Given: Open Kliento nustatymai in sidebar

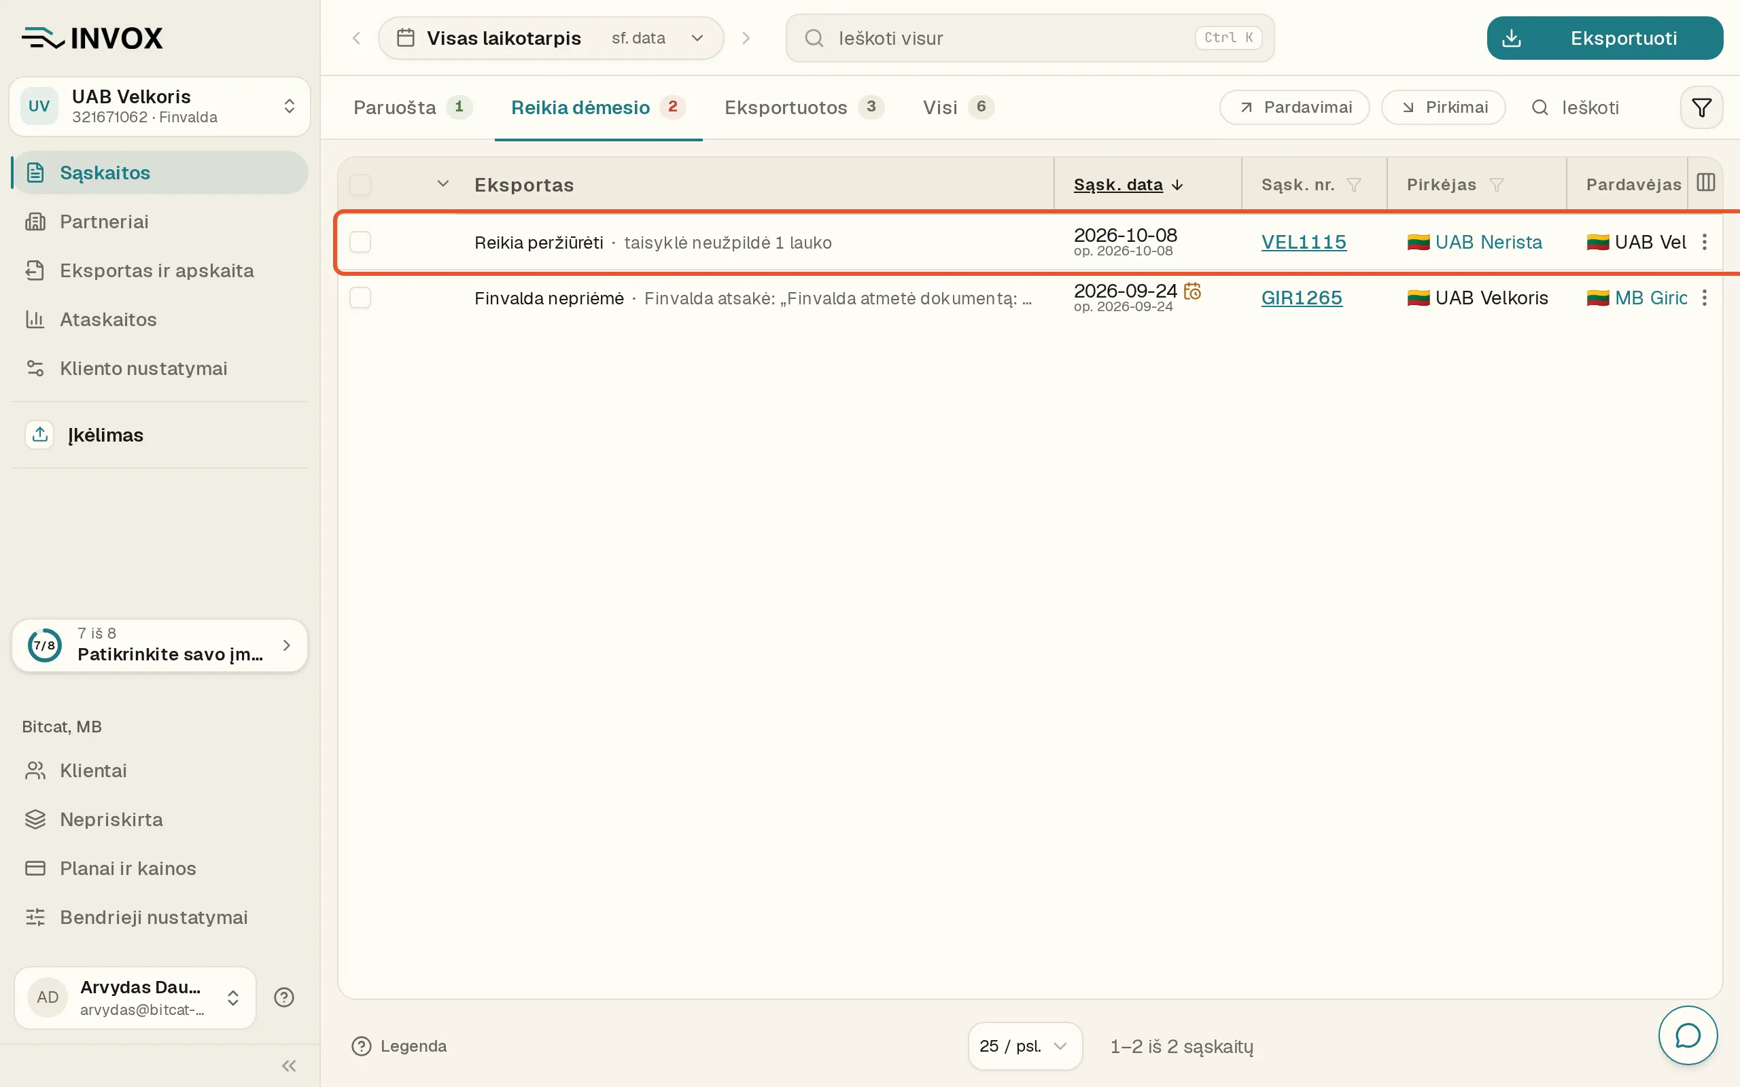Looking at the screenshot, I should [x=160, y=368].
